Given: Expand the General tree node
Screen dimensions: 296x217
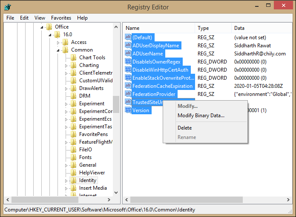Looking at the screenshot, I should [66, 165].
